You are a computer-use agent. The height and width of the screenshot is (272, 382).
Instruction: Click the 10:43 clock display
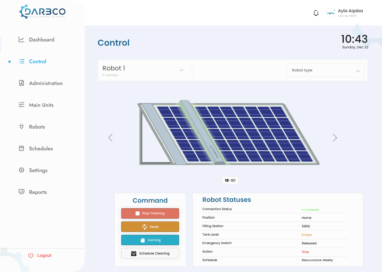click(x=354, y=39)
